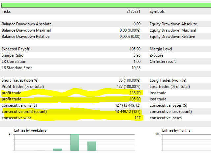Click the Long Trades (won %) label
This screenshot has width=211, height=158.
[168, 80]
